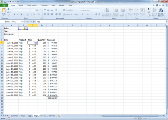Confirm formula with Enter checkmark
This screenshot has width=168, height=120.
[x=31, y=22]
